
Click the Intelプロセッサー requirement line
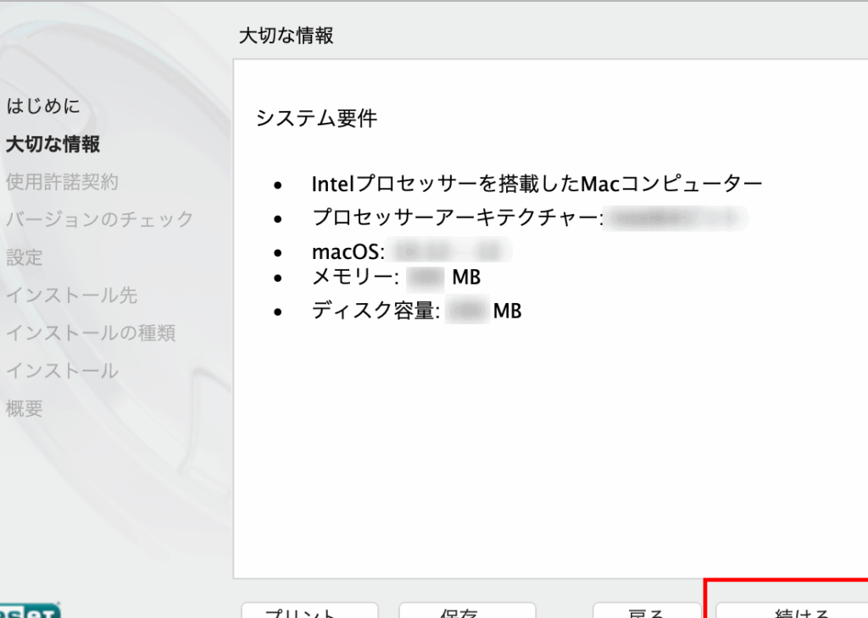pyautogui.click(x=537, y=184)
